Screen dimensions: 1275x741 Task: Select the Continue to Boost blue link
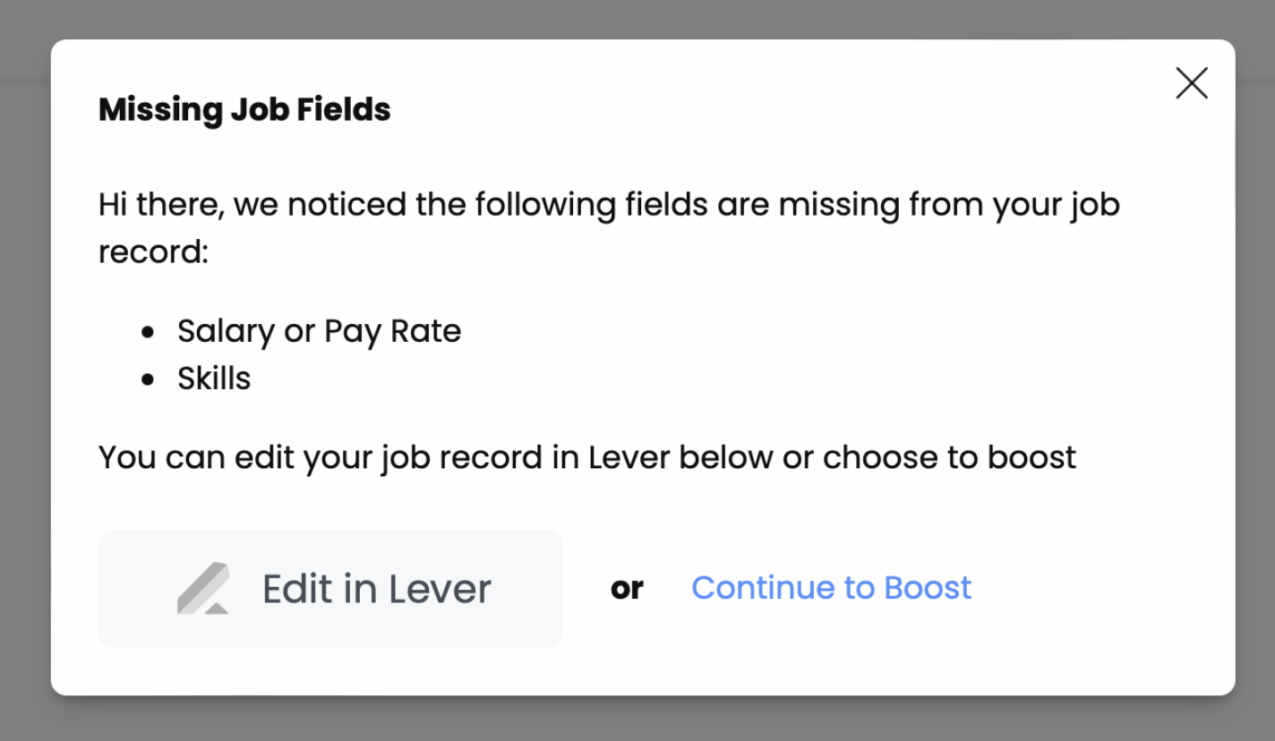click(830, 588)
